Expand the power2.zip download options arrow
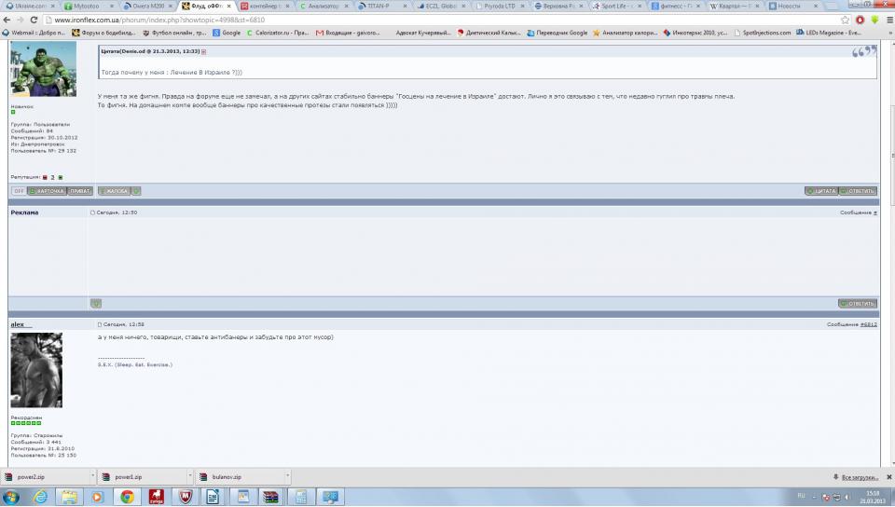895x507 pixels. tap(93, 476)
